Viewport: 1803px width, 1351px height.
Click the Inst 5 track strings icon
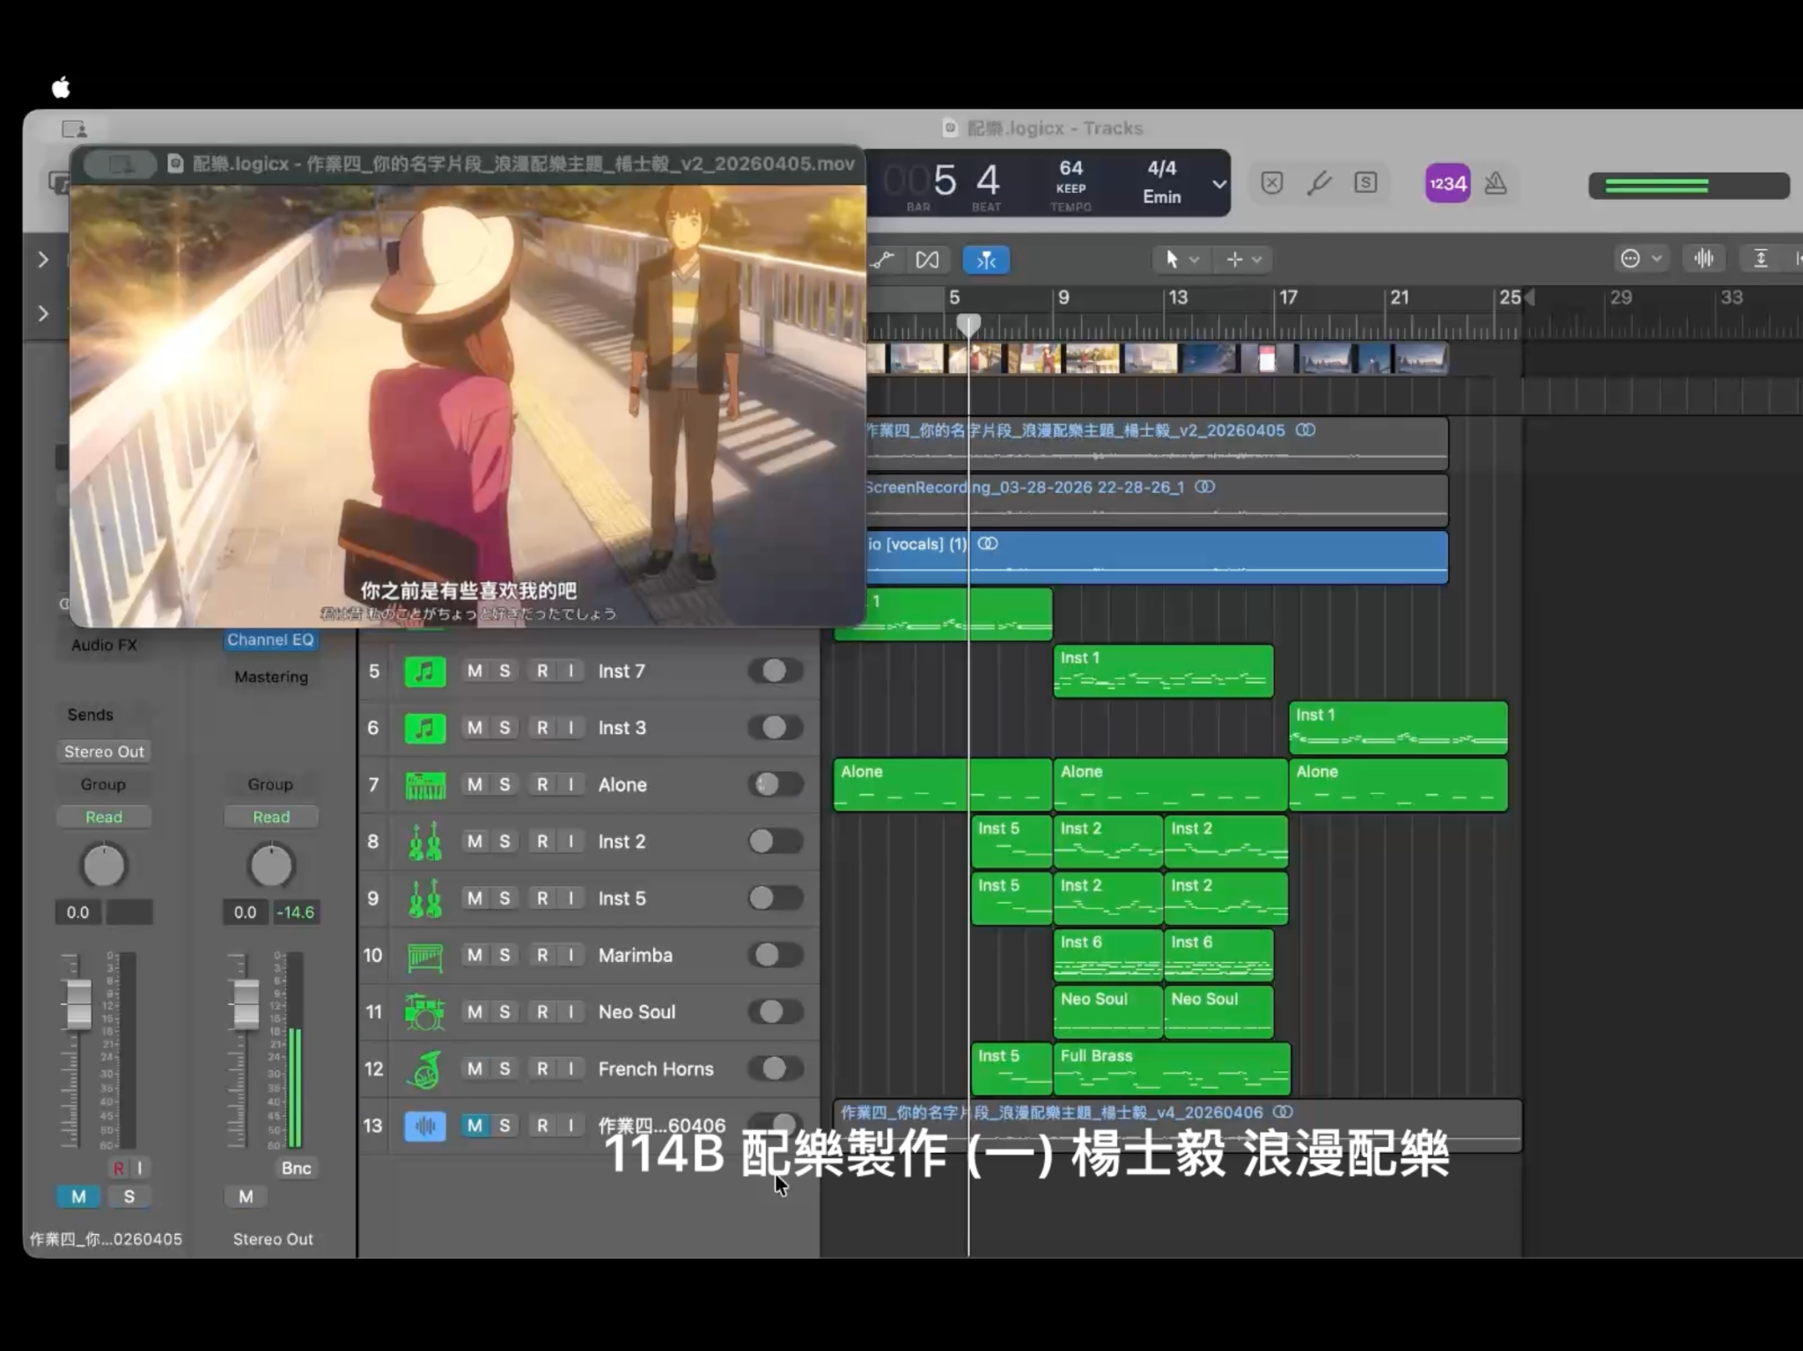coord(424,899)
